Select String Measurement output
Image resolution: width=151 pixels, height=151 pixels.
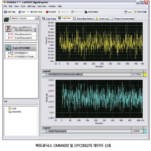coord(21,34)
